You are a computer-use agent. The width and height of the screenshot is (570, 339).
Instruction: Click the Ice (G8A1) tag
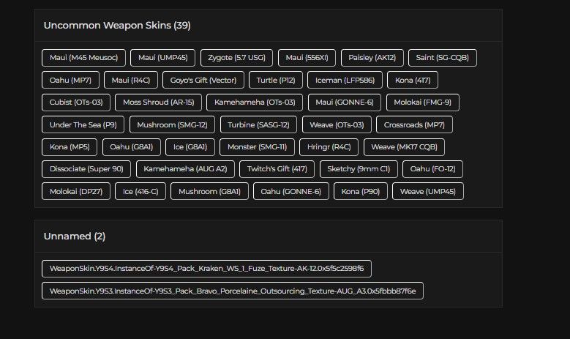click(x=190, y=147)
